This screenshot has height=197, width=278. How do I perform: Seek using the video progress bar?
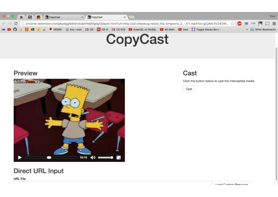[51, 158]
